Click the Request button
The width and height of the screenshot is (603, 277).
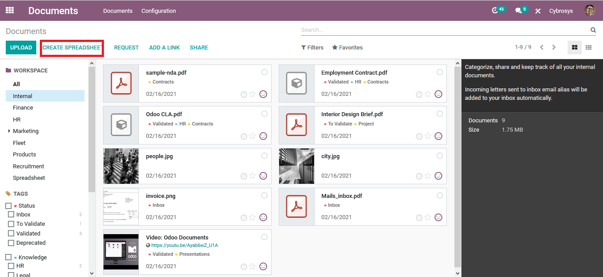[x=127, y=47]
